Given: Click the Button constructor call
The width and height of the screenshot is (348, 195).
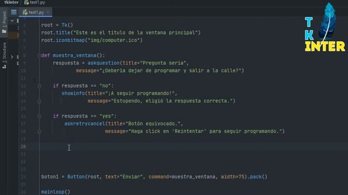Looking at the screenshot, I should click(x=76, y=177).
